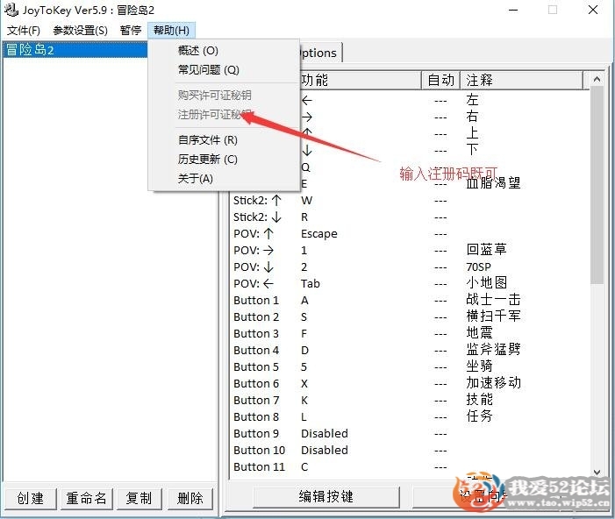The image size is (615, 519).
Task: Select the Button 10 row
Action: click(408, 450)
